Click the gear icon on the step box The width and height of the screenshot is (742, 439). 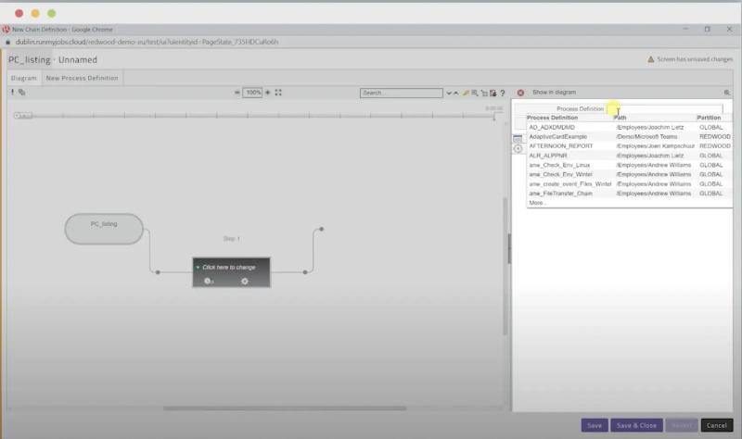[x=245, y=281]
